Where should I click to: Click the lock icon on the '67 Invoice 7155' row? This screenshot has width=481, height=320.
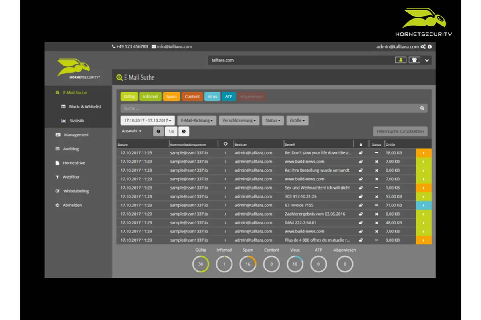pos(361,205)
